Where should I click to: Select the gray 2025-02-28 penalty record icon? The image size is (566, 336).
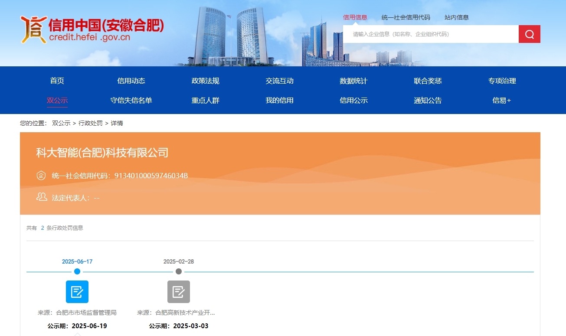coord(179,292)
